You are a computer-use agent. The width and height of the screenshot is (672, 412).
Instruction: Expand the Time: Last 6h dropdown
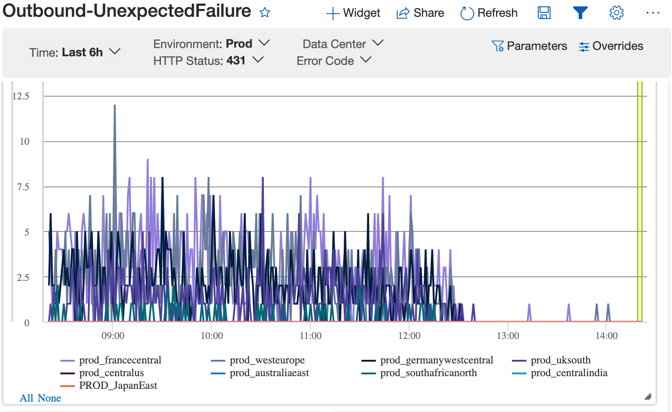point(75,52)
